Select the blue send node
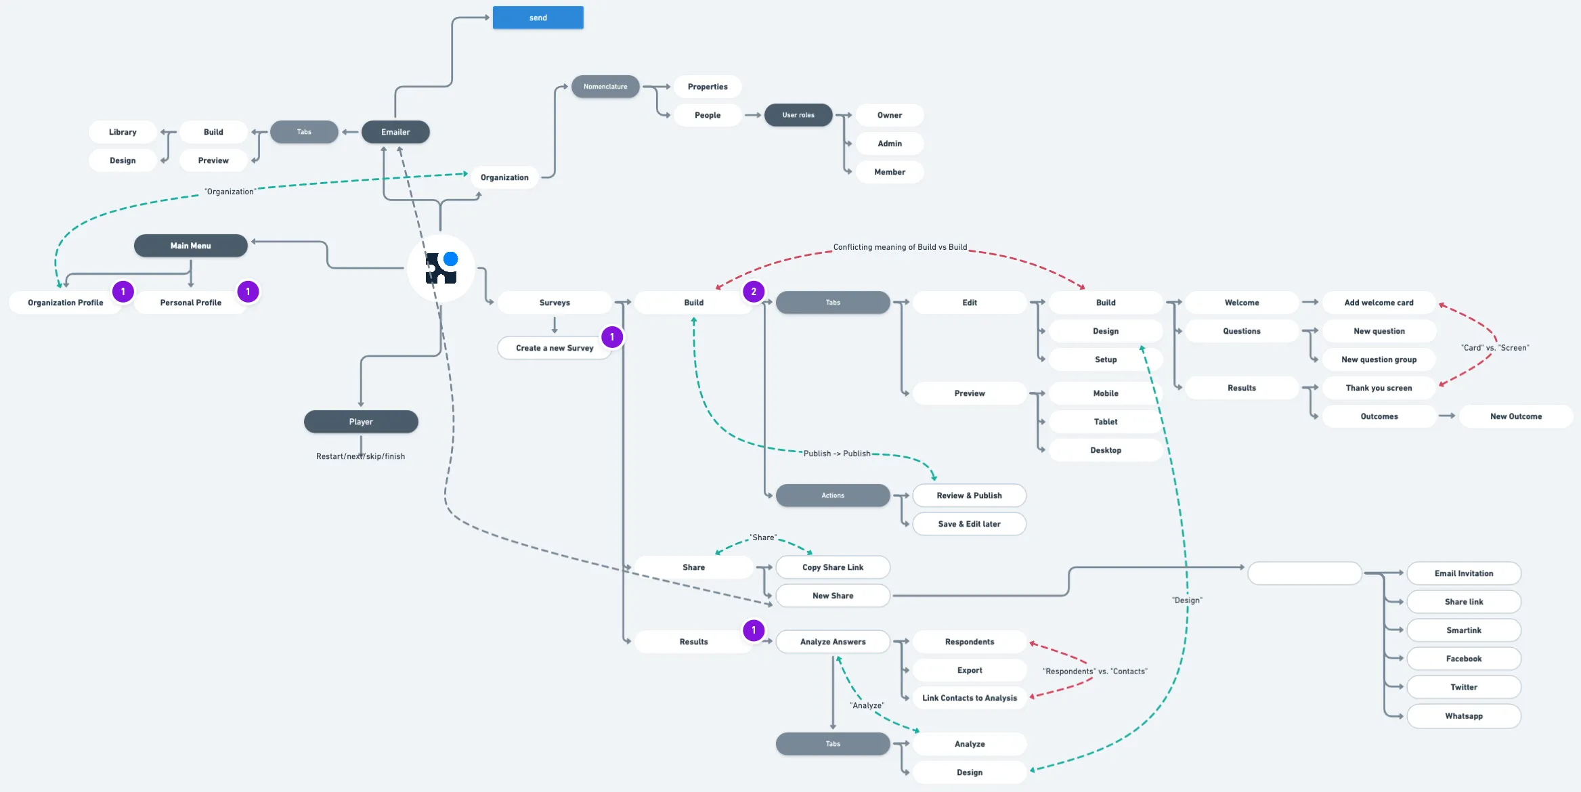 pyautogui.click(x=538, y=18)
